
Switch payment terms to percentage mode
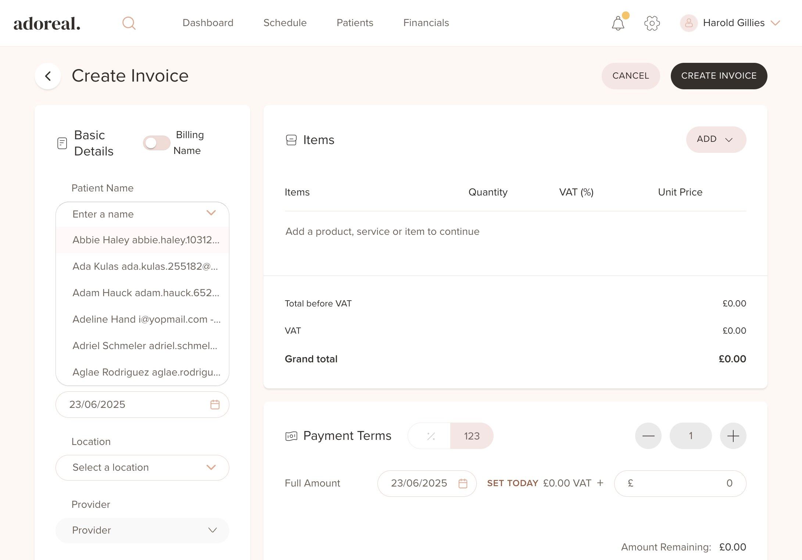[x=430, y=436]
